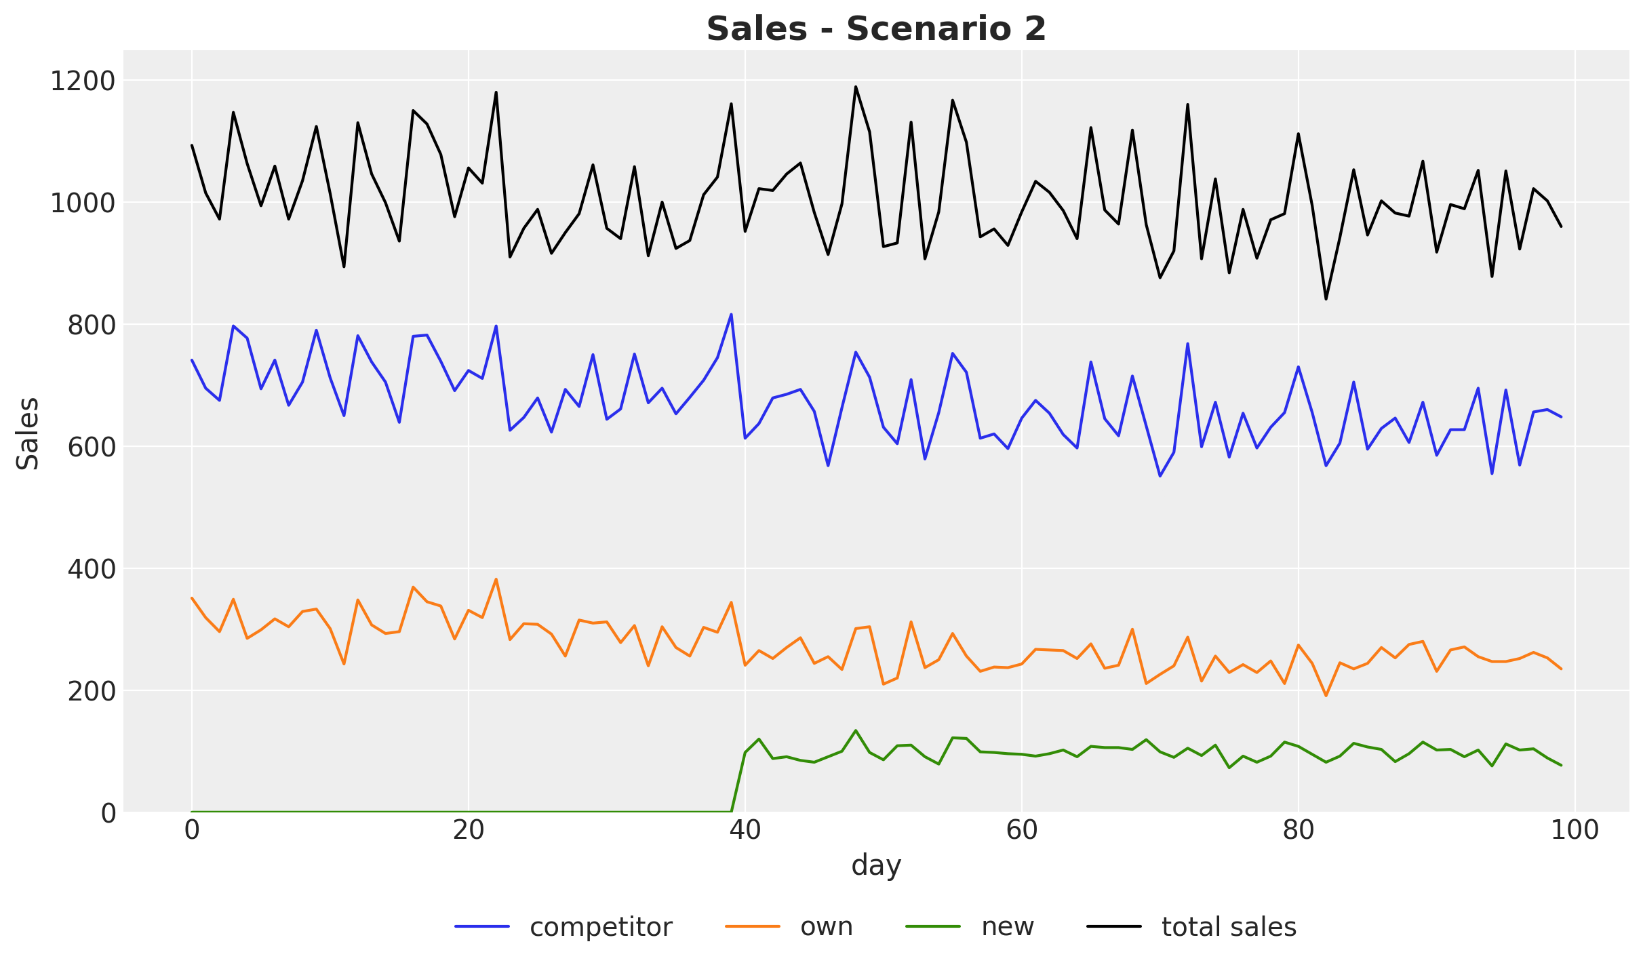Click the 80 tick on the x-axis
This screenshot has height=965, width=1643.
tap(1298, 831)
